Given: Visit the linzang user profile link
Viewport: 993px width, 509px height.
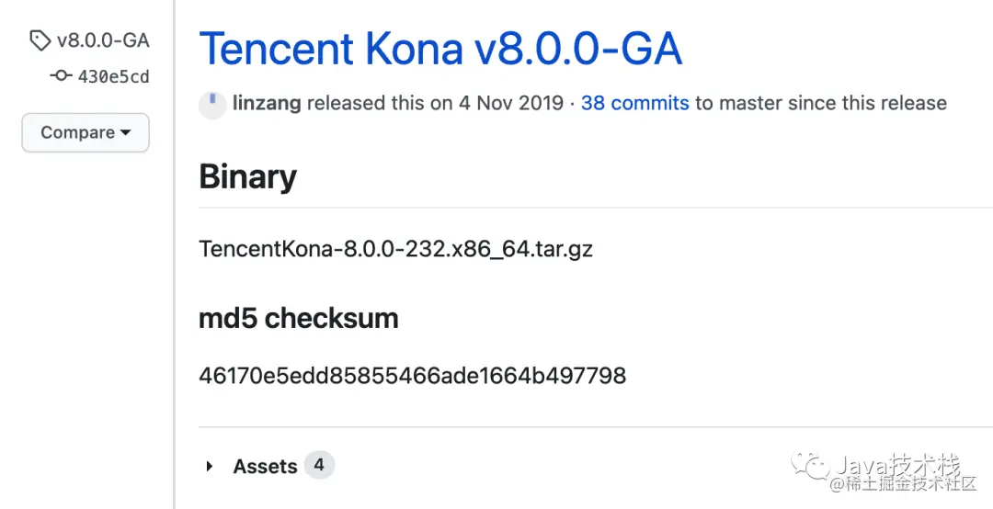Looking at the screenshot, I should (267, 103).
